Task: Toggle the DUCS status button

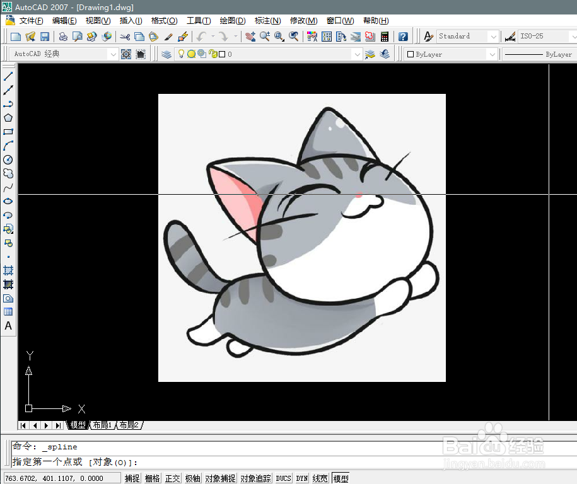Action: click(283, 478)
